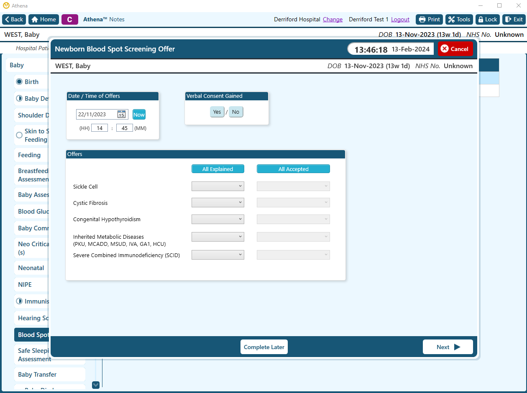This screenshot has width=527, height=393.
Task: Click the Logout link
Action: [400, 20]
